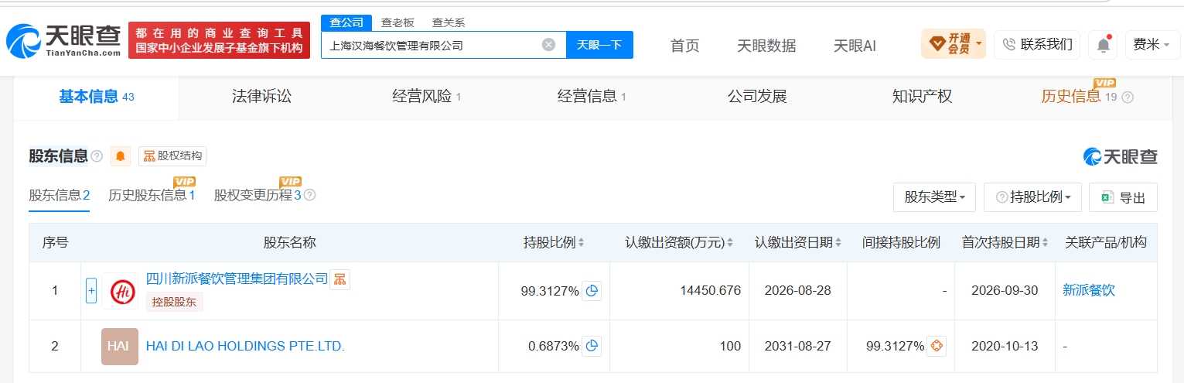The height and width of the screenshot is (383, 1184).
Task: Click the HAI logo thumbnail
Action: click(x=120, y=346)
